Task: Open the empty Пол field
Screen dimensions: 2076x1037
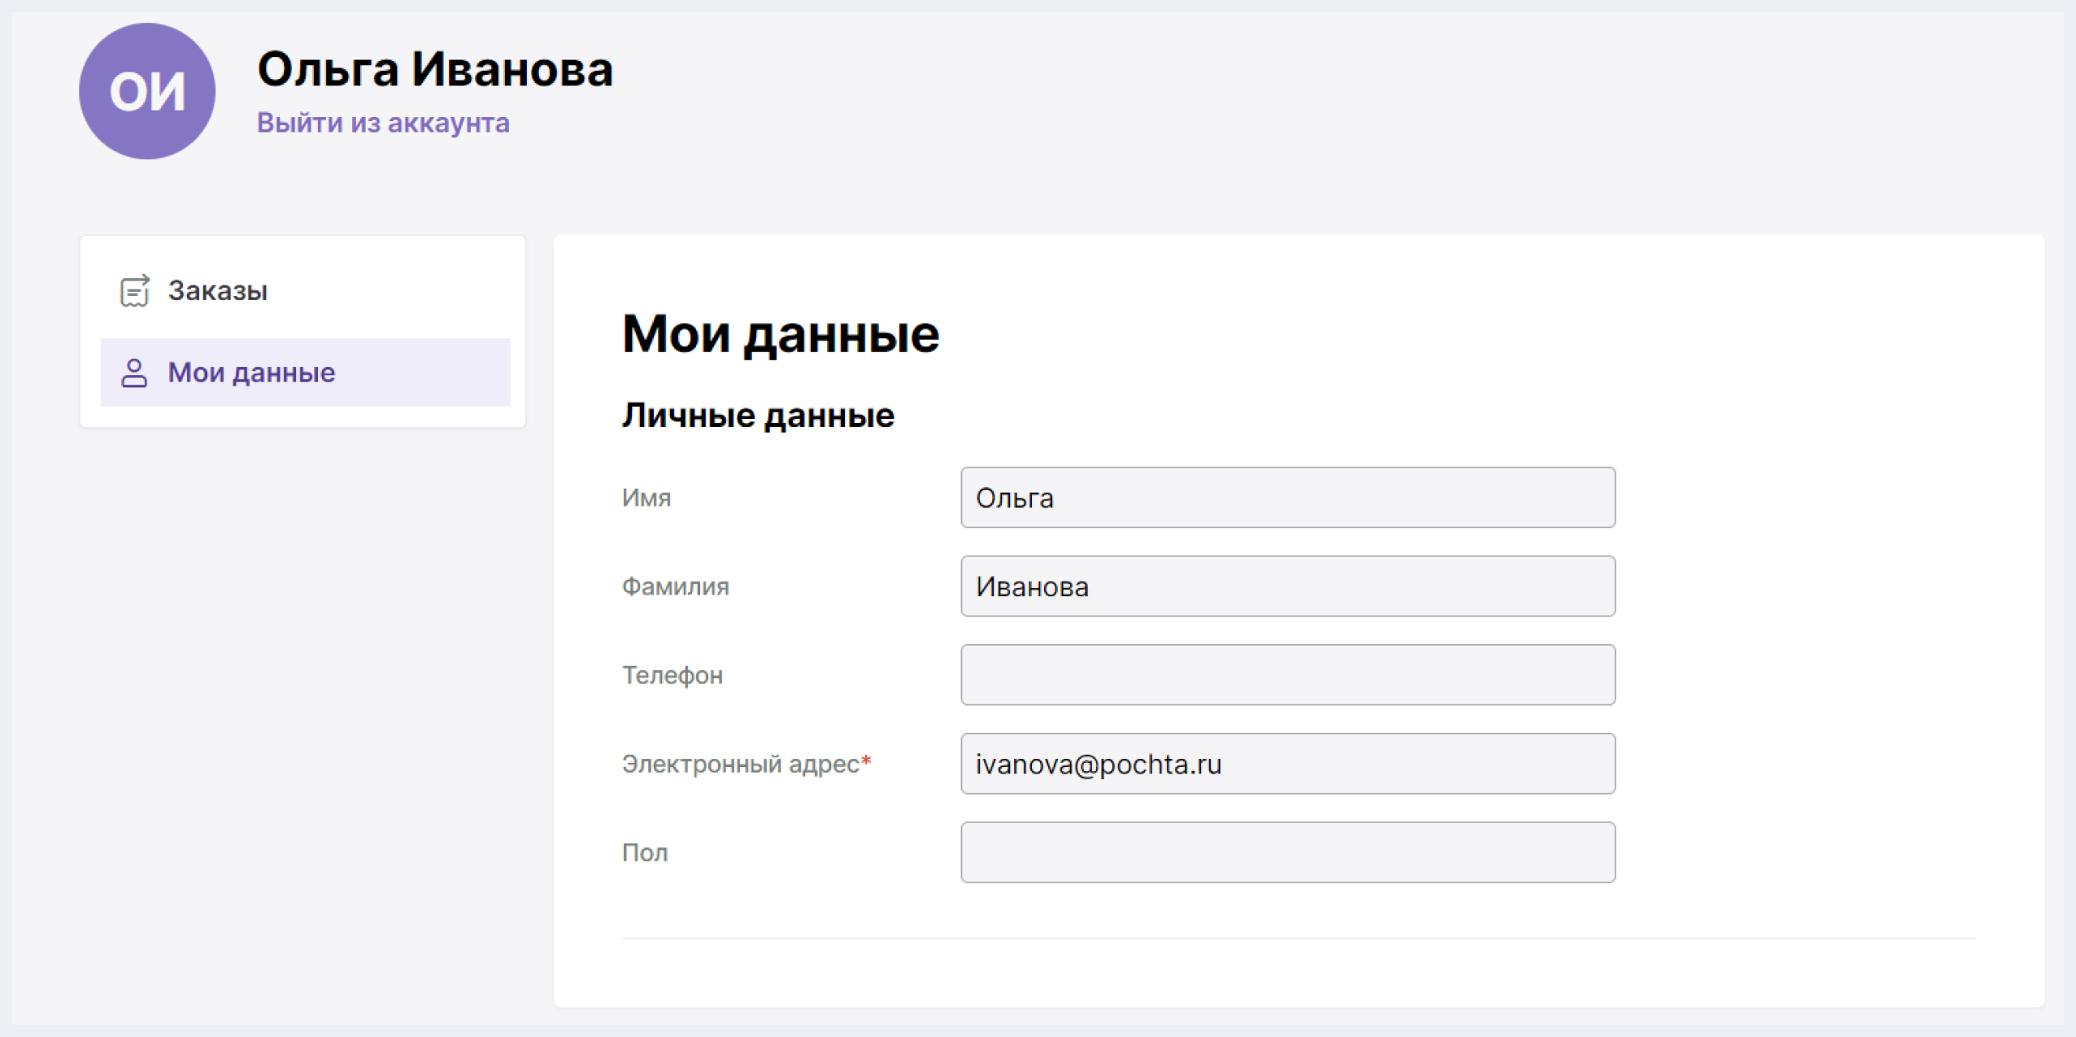Action: coord(1287,852)
